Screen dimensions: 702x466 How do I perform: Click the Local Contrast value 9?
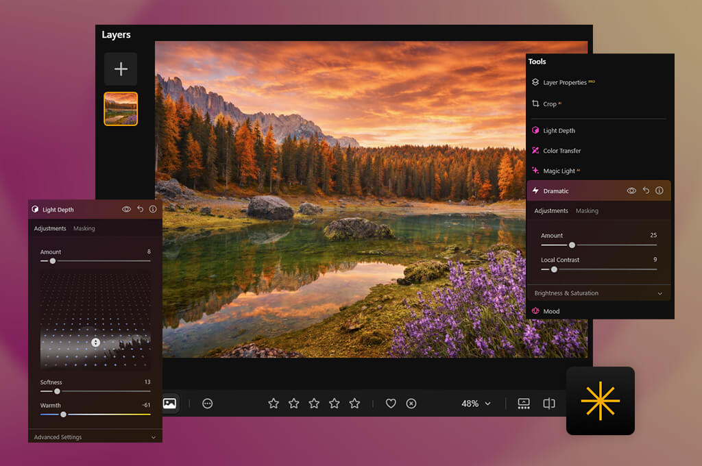pyautogui.click(x=655, y=260)
